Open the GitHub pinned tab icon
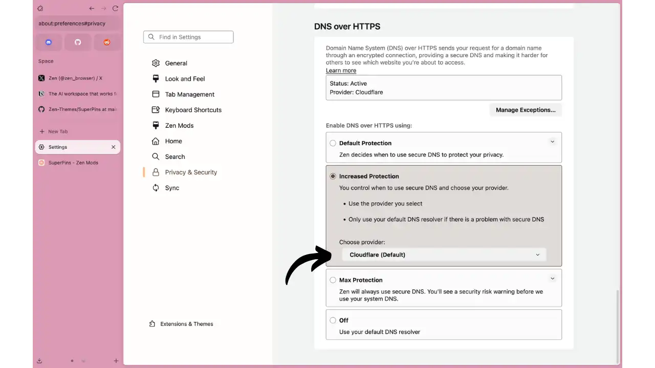Image resolution: width=655 pixels, height=368 pixels. click(x=78, y=42)
